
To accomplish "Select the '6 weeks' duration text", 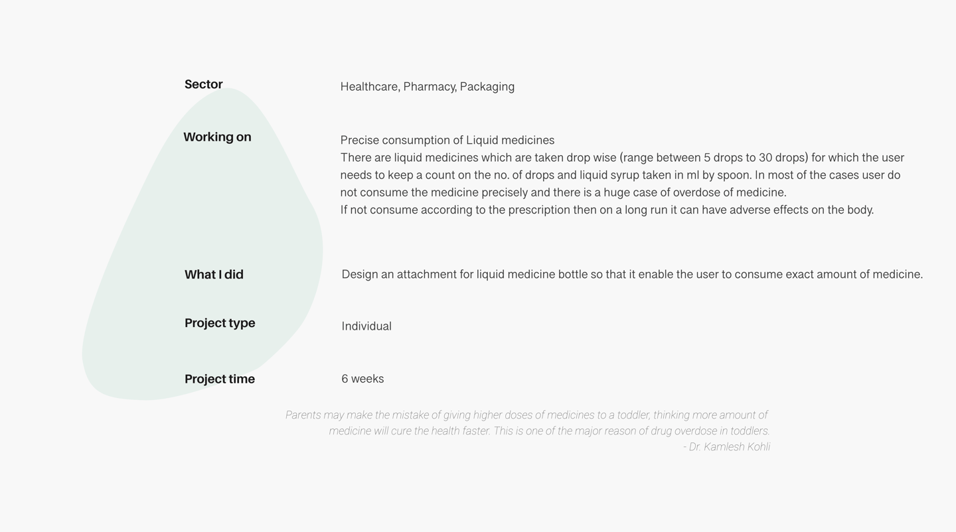I will click(362, 379).
